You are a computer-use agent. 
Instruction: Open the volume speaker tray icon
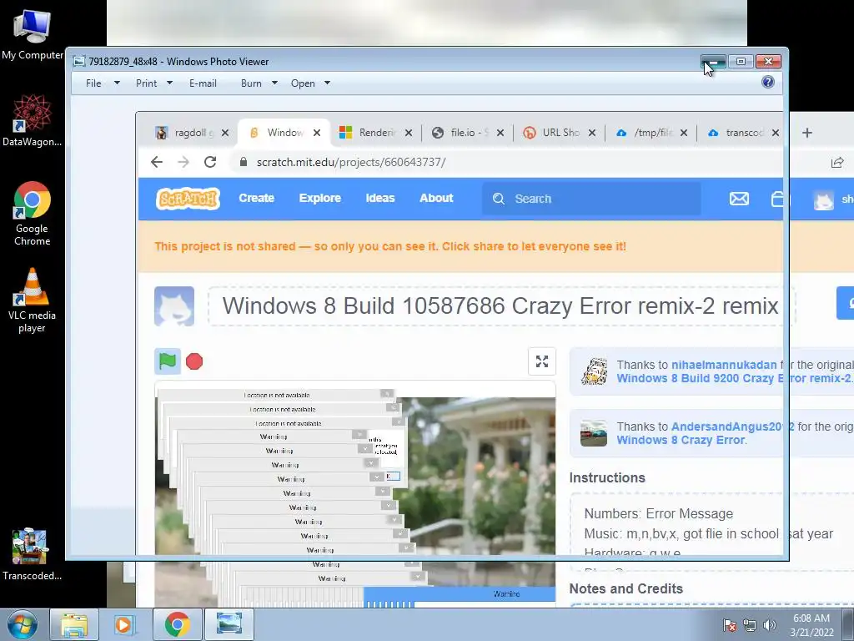(770, 626)
